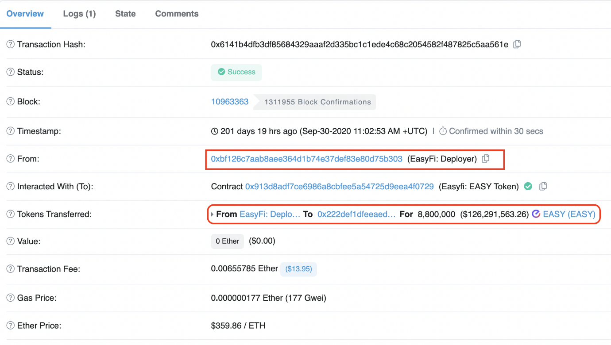Viewport: 611px width, 345px height.
Task: Click the clock icon before the timestamp
Action: 215,131
